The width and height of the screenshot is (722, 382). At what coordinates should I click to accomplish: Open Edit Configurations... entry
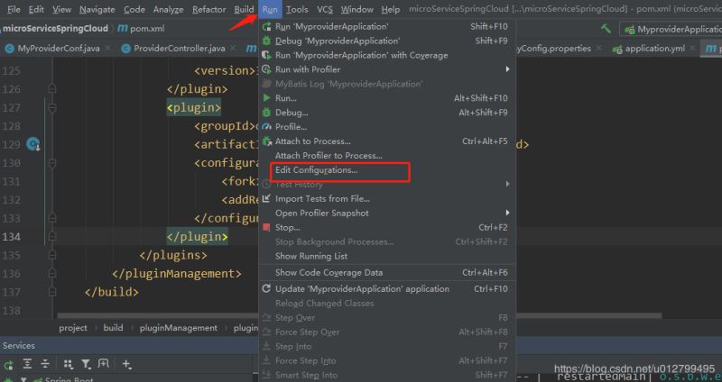[x=387, y=170]
